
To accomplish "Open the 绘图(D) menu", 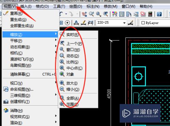I will tap(76, 6).
